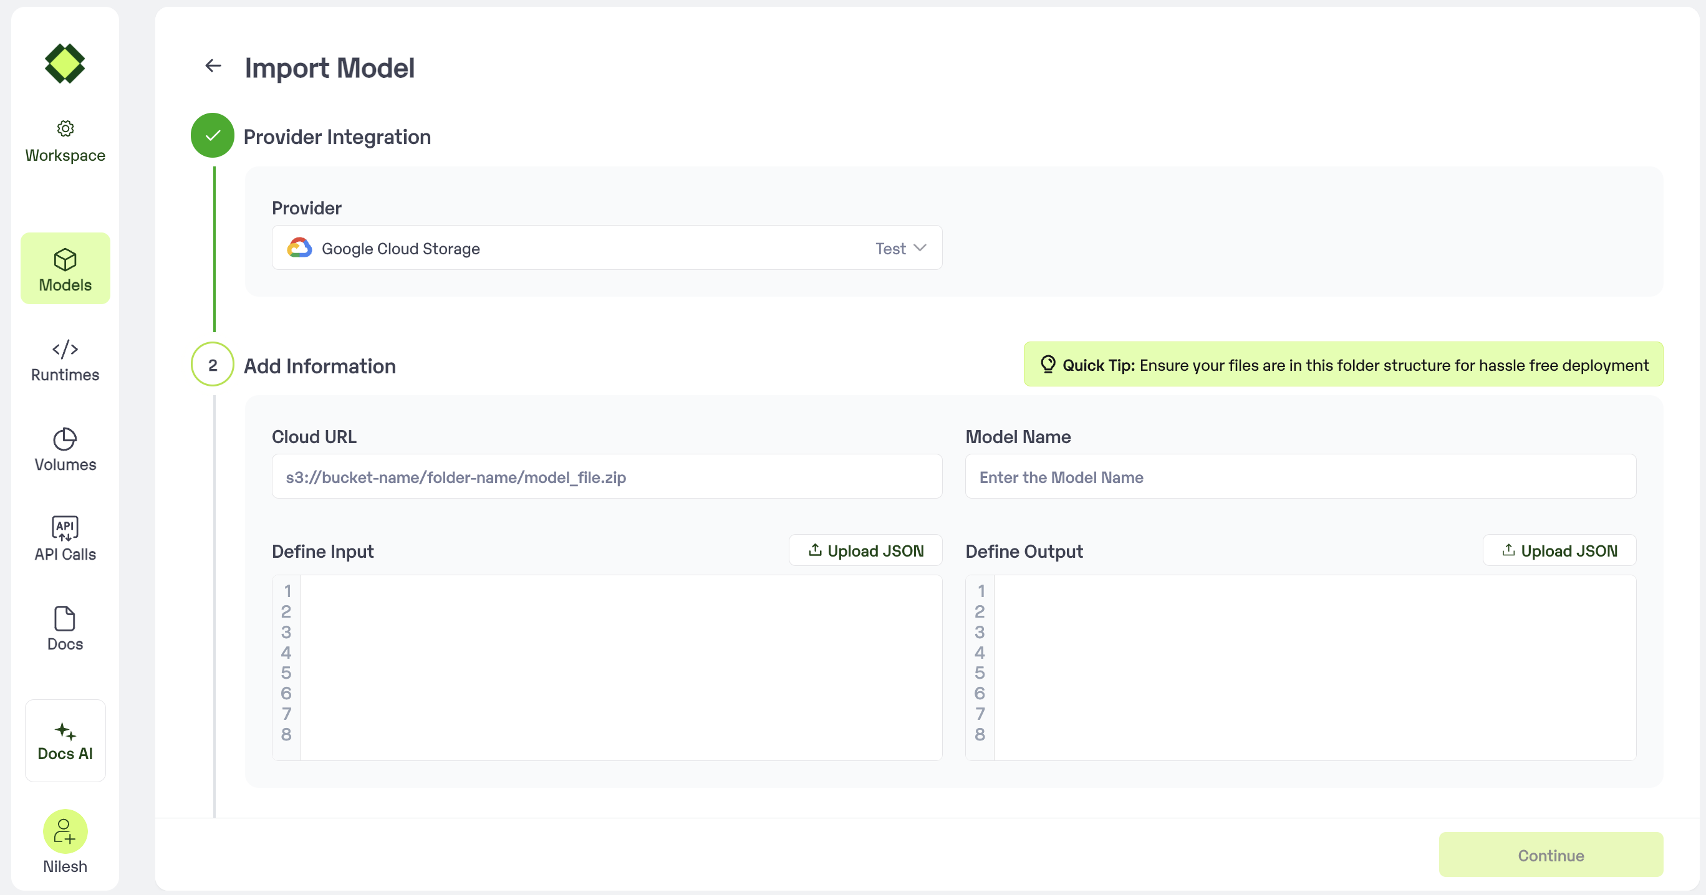Click the completed Provider Integration step checkmark

tap(213, 136)
